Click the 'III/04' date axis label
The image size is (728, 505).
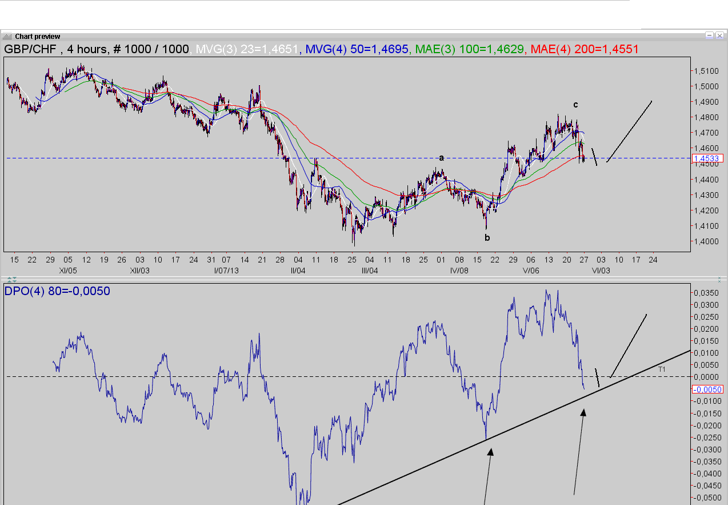pos(370,270)
